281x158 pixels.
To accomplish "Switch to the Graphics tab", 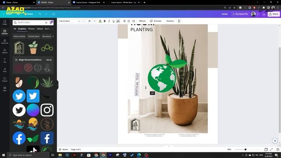I will [x=22, y=29].
